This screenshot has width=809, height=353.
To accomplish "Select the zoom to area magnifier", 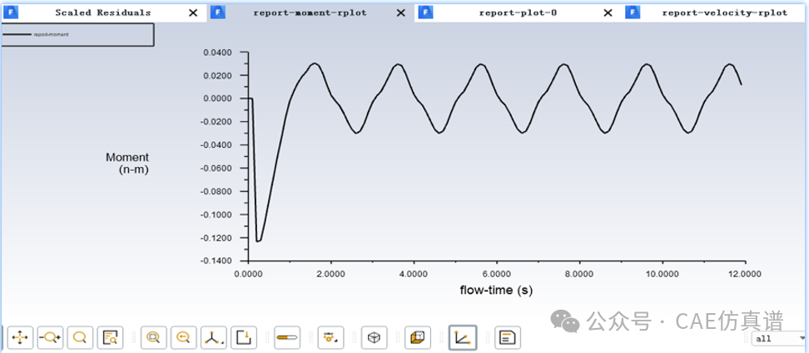I will [81, 337].
